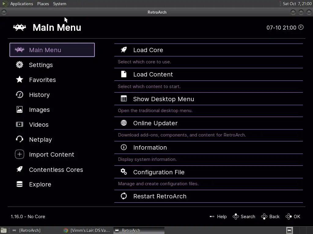Screen dimensions: 313x234
Task: Click the '07-10 21:00' header time text
Action: point(281,27)
